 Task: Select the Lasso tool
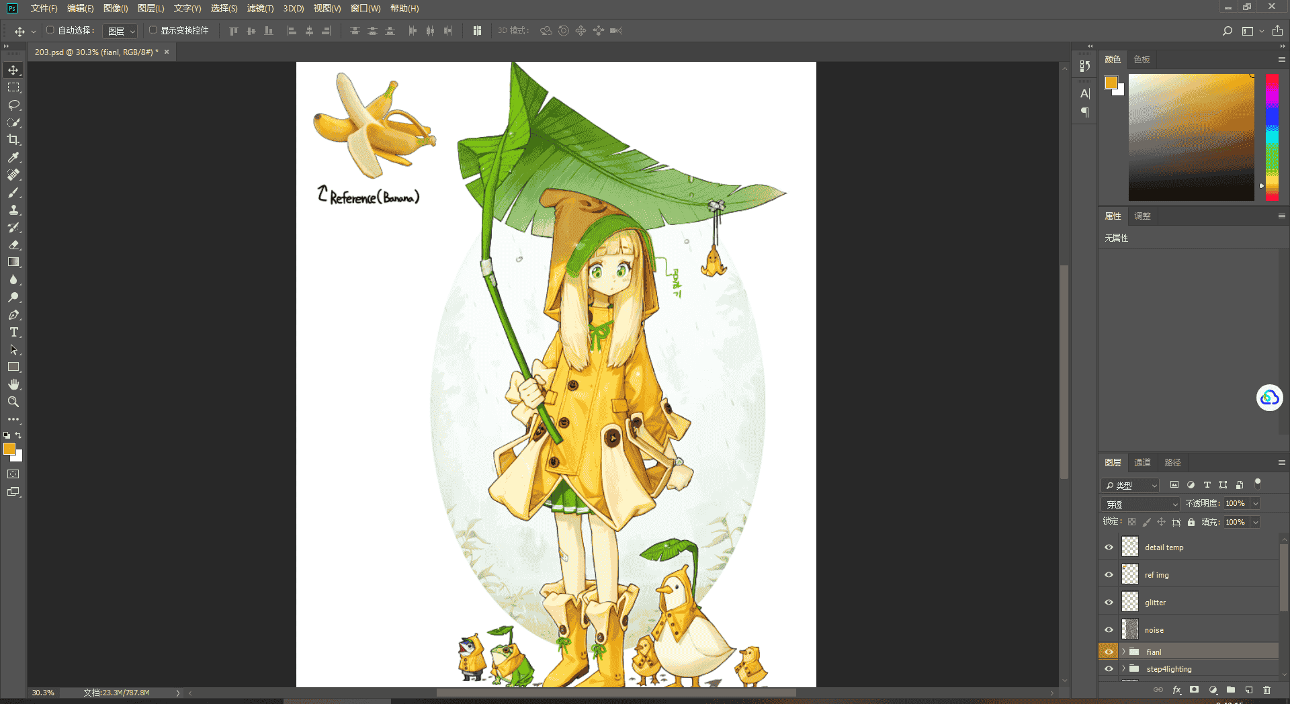click(13, 105)
